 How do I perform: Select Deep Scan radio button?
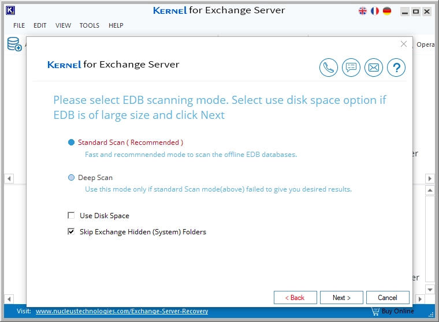72,178
